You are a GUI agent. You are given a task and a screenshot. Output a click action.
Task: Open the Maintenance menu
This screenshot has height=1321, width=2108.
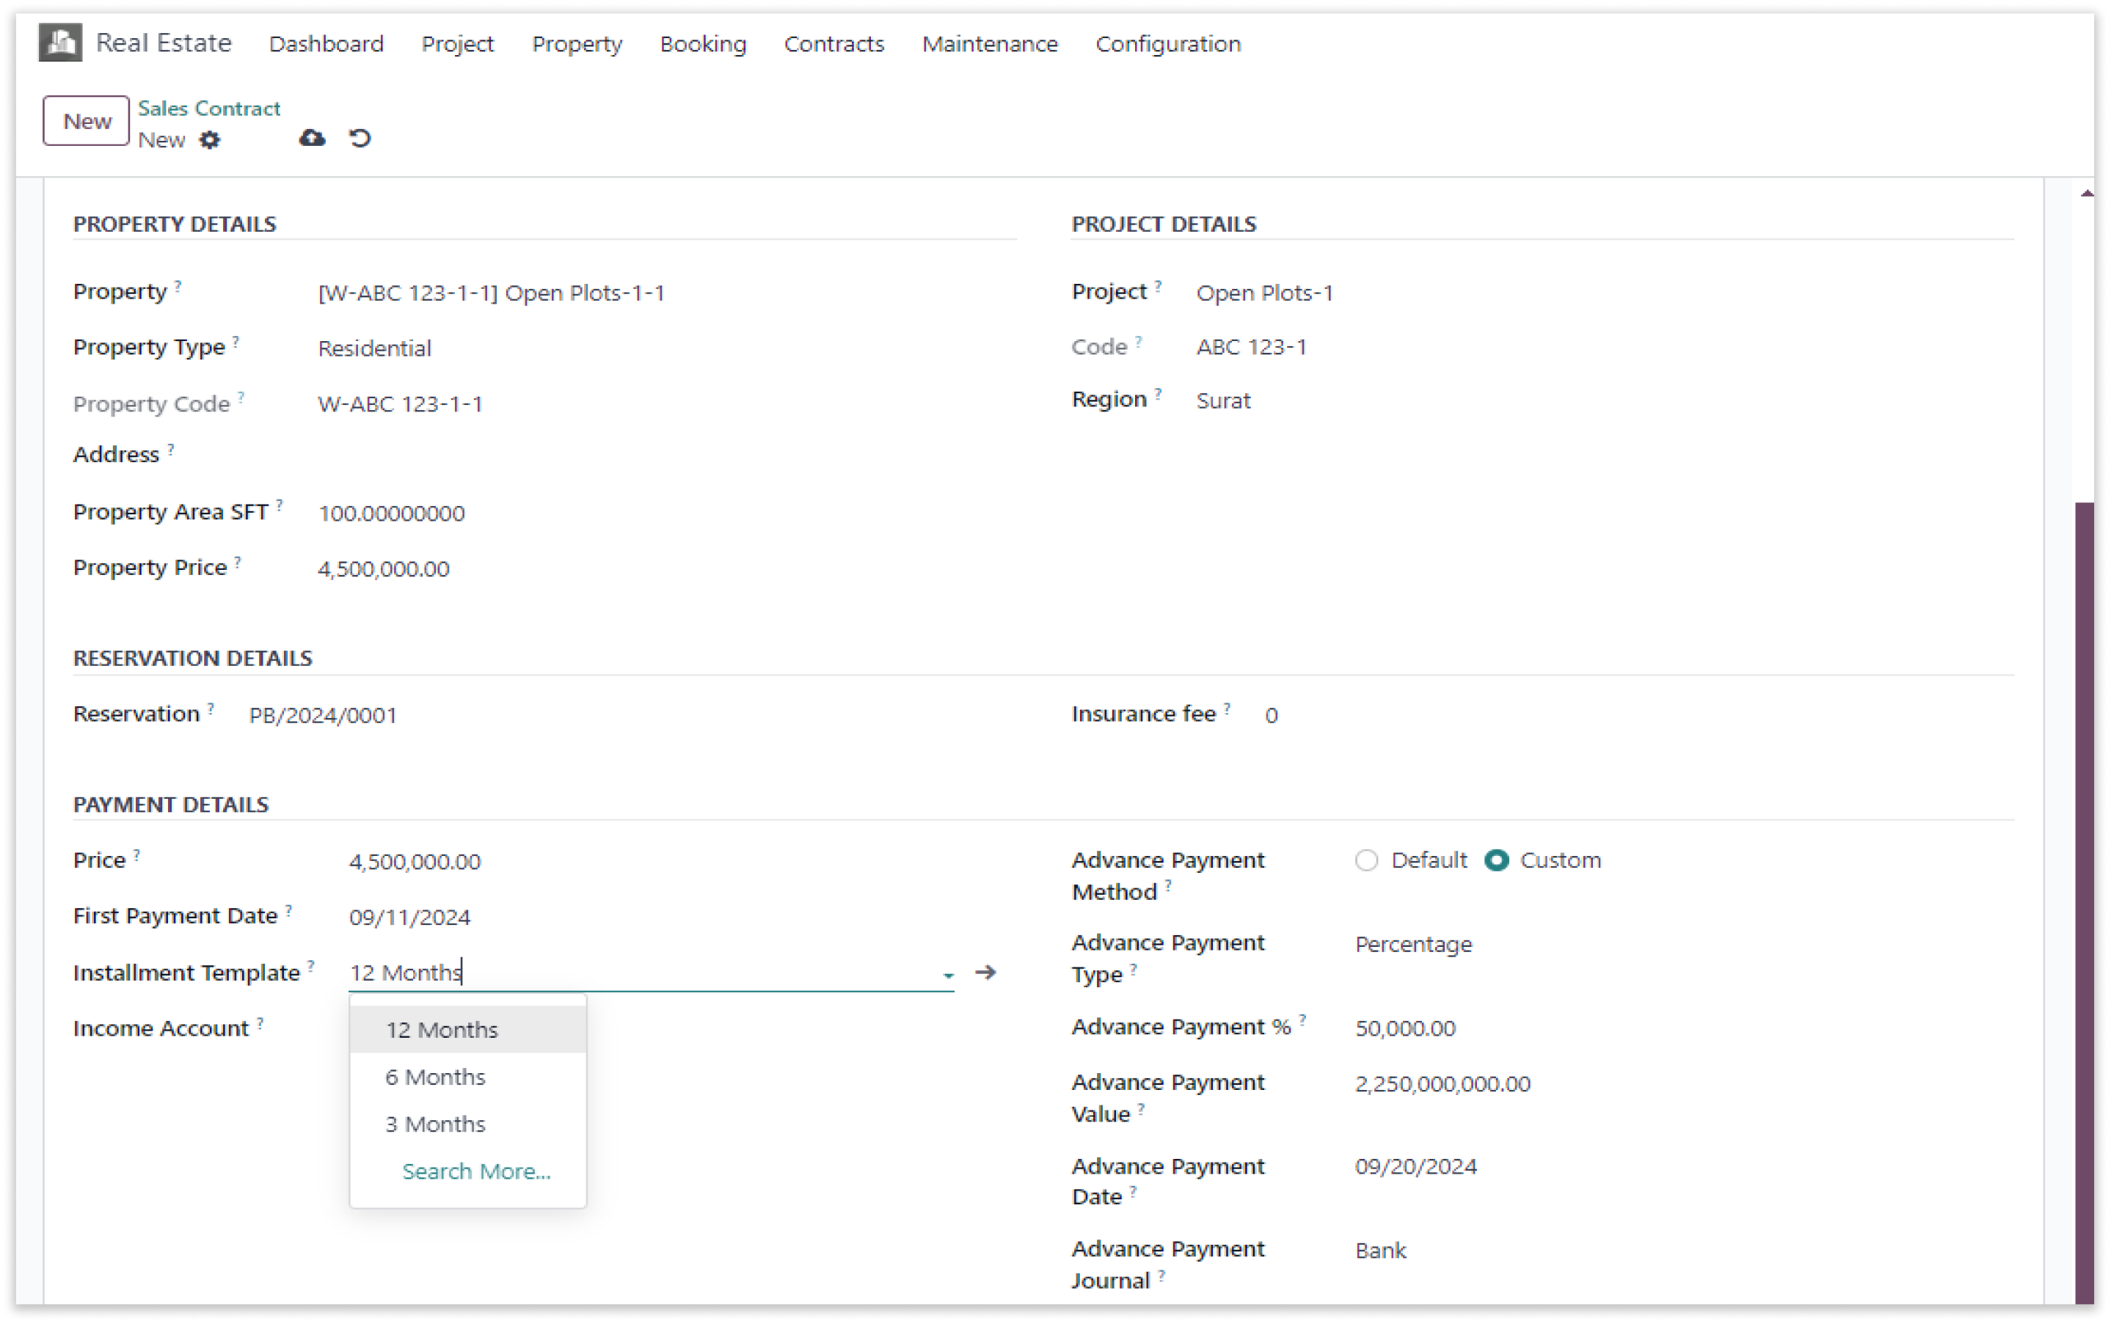pos(989,44)
